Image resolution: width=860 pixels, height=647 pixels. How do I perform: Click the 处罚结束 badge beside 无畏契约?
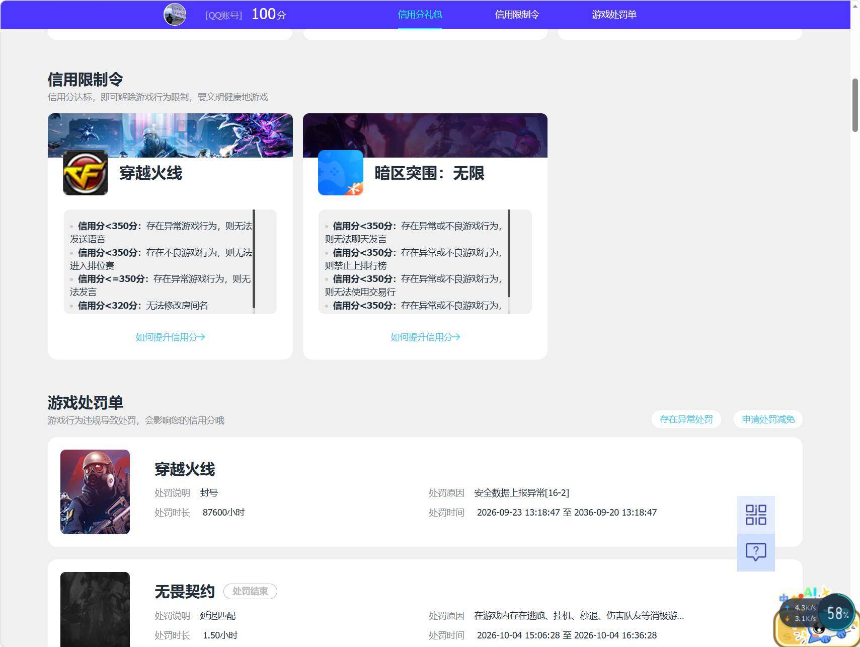[250, 591]
